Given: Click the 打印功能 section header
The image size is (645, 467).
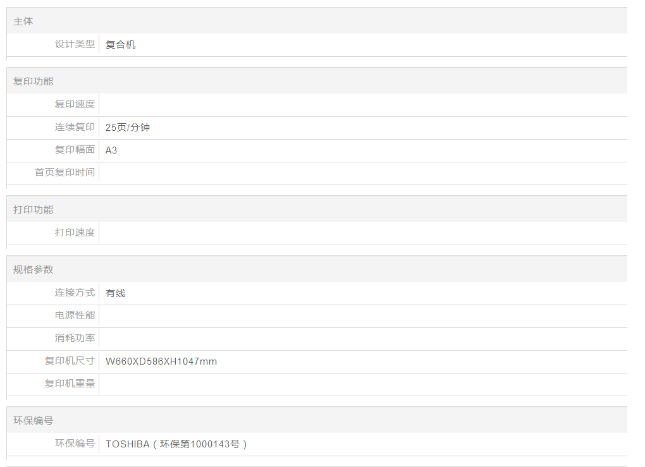Looking at the screenshot, I should (x=34, y=210).
